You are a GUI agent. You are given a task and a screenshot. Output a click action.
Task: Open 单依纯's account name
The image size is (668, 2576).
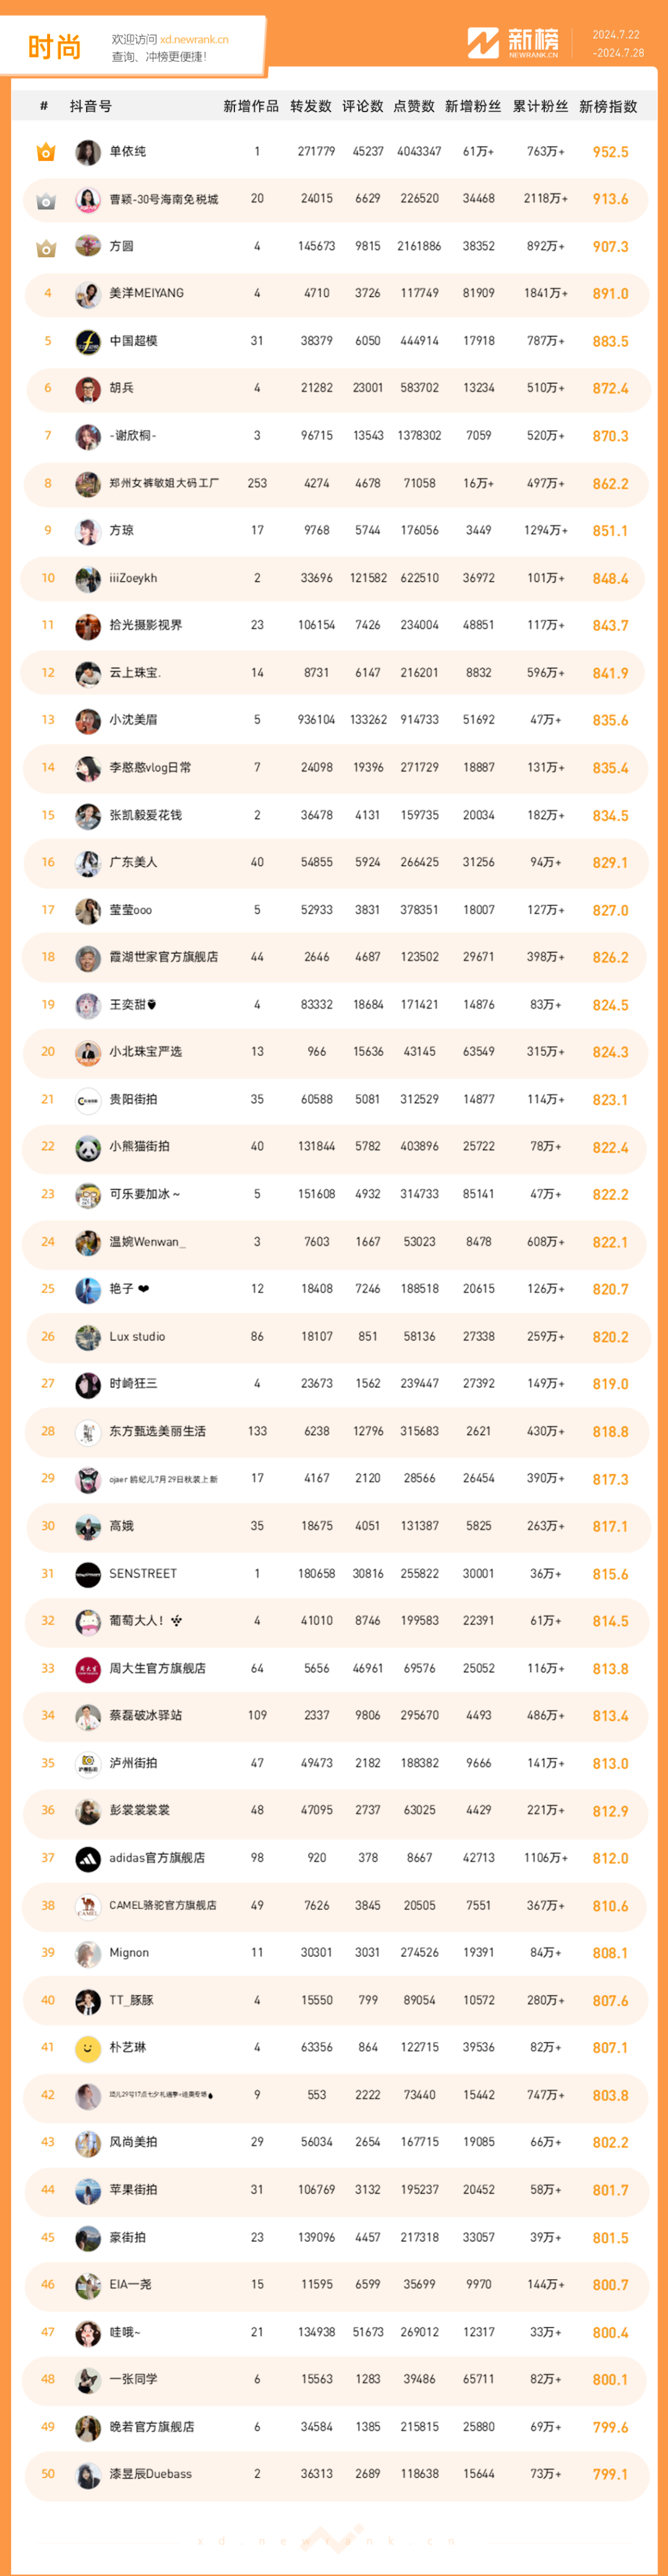pos(128,152)
